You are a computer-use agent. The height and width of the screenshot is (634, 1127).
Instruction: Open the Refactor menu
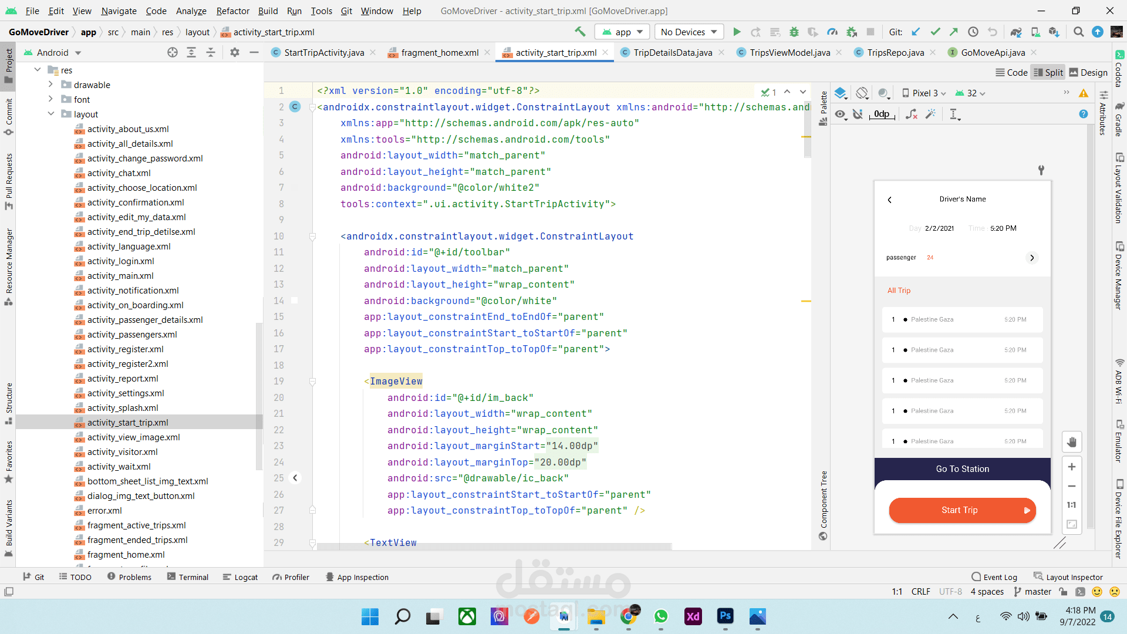(232, 11)
